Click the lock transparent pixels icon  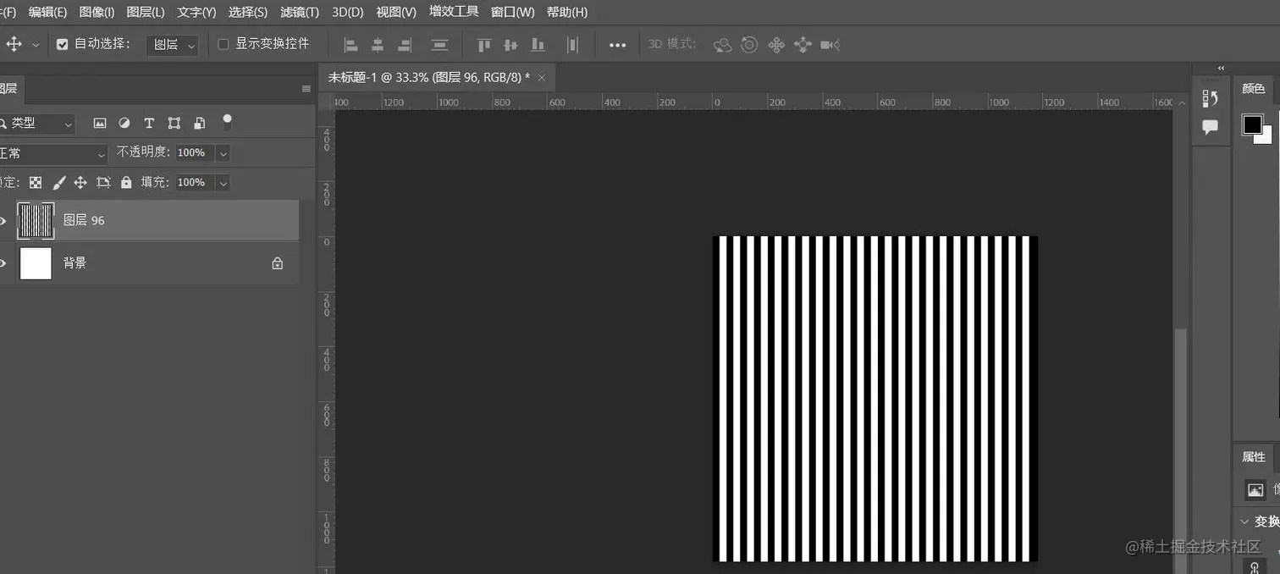click(x=35, y=182)
